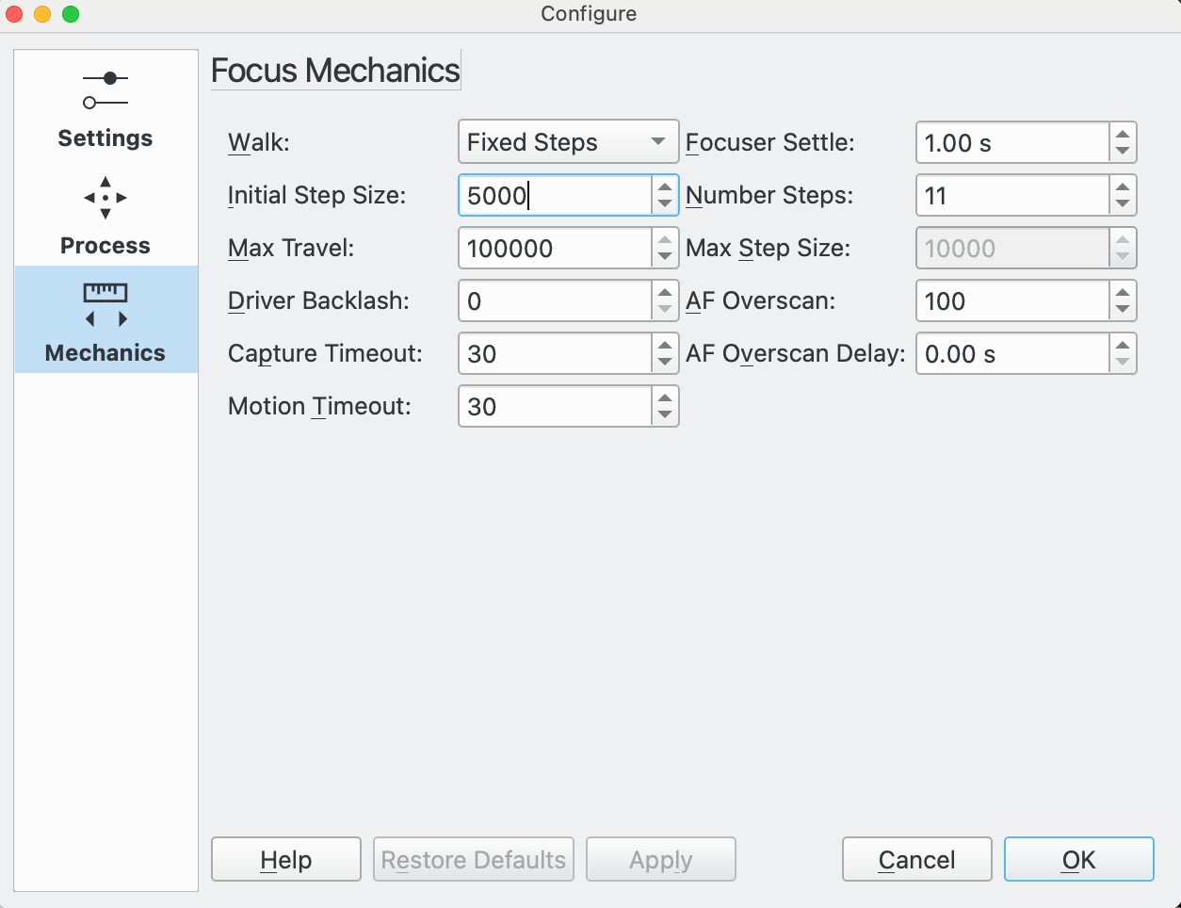The image size is (1181, 908).
Task: Decrease Number Steps with down arrow
Action: (1123, 204)
